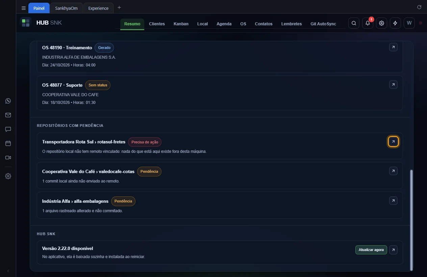Go to the Clientes tab
427x277 pixels.
click(157, 24)
